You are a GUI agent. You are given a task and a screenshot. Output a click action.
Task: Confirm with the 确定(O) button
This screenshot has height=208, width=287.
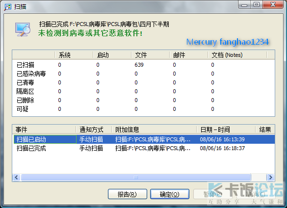170,194
